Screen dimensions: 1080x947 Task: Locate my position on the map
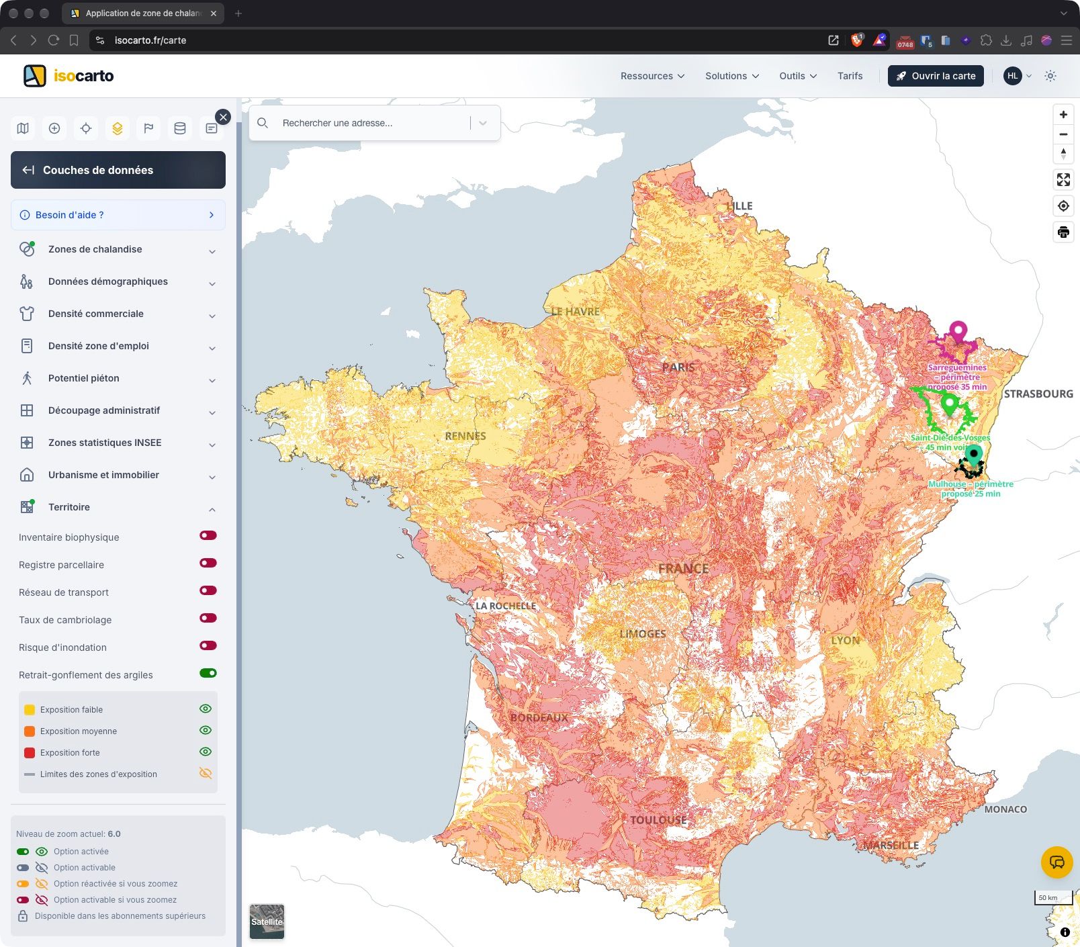[1063, 206]
